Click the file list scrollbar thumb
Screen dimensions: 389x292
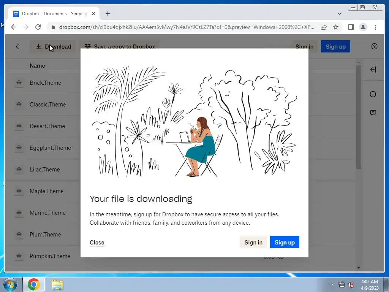pyautogui.click(x=359, y=117)
